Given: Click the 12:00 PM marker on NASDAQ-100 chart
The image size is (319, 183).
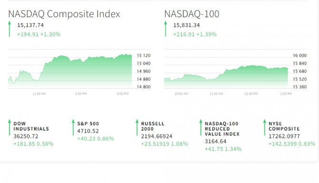Looking at the screenshot, I should pos(251,94).
